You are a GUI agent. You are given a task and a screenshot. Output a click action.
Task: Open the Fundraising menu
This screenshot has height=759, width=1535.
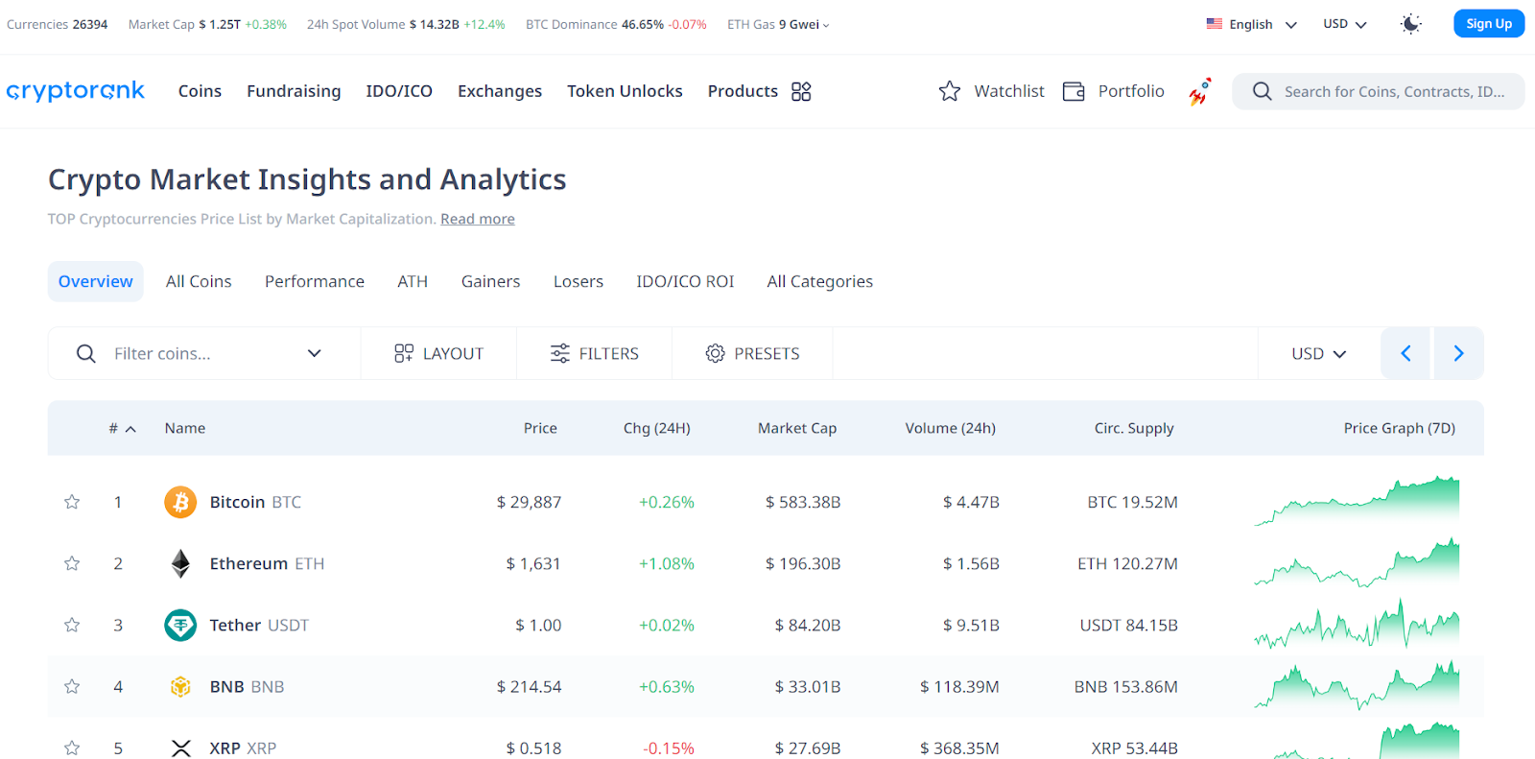pos(294,91)
